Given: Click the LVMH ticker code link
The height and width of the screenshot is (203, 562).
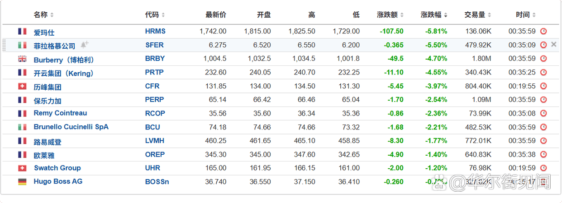Looking at the screenshot, I should (155, 141).
